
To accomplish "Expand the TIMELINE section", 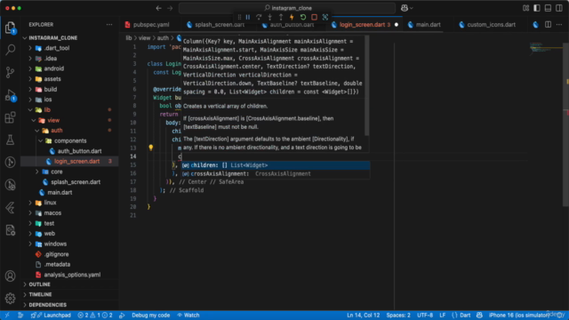I will pos(40,294).
